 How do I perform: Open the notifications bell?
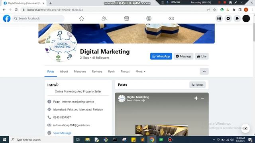pos(237,19)
